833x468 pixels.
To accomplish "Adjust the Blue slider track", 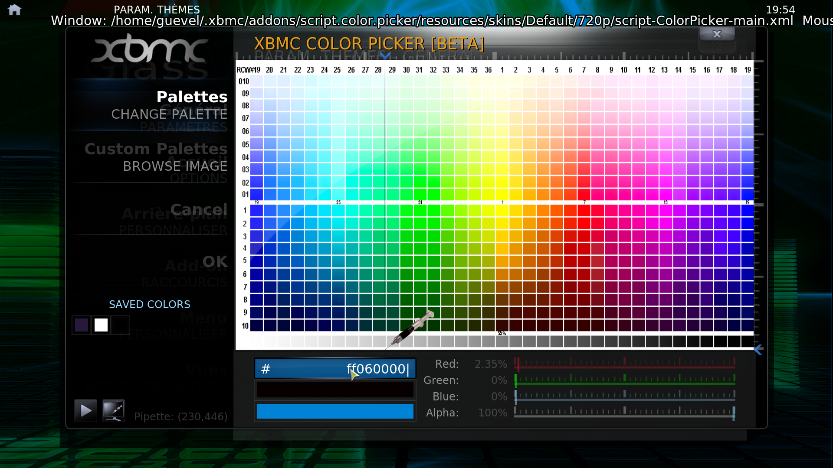I will pos(625,396).
